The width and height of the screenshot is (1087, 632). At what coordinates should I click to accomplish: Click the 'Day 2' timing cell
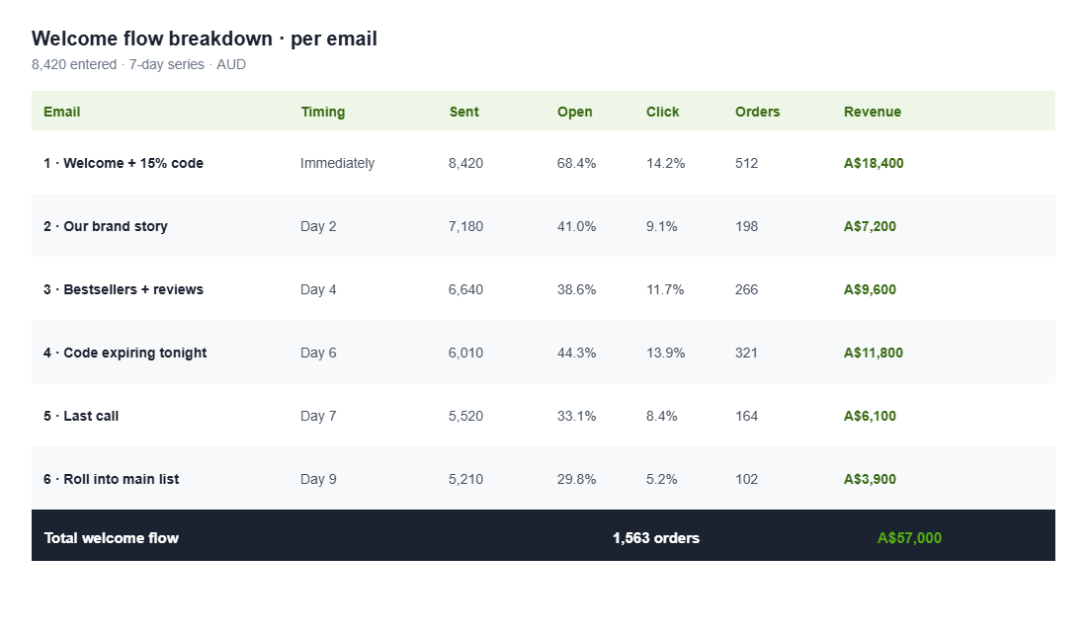click(318, 226)
